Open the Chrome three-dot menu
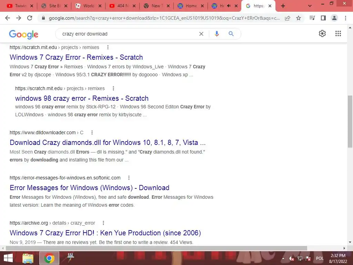The image size is (353, 265). [345, 18]
